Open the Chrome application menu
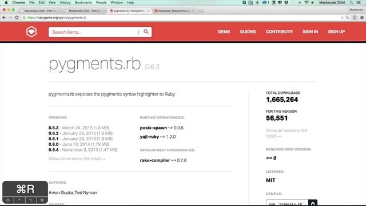 [x=19, y=2]
